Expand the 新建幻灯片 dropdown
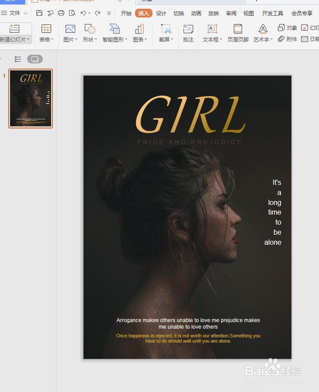Screen dimensions: 319x392 (14, 39)
